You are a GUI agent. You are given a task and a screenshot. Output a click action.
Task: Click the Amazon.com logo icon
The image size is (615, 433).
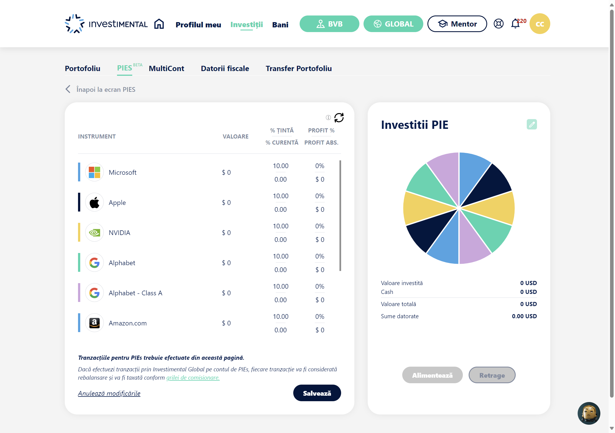[94, 323]
